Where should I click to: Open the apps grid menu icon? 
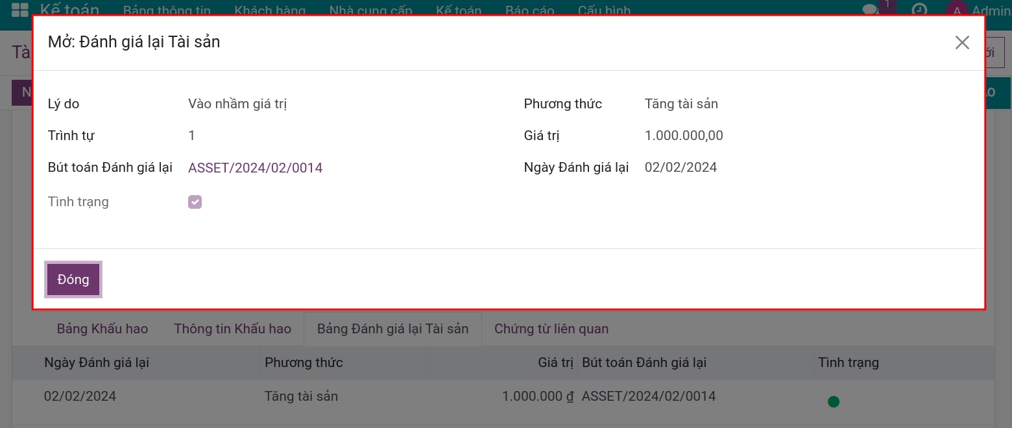click(x=20, y=10)
